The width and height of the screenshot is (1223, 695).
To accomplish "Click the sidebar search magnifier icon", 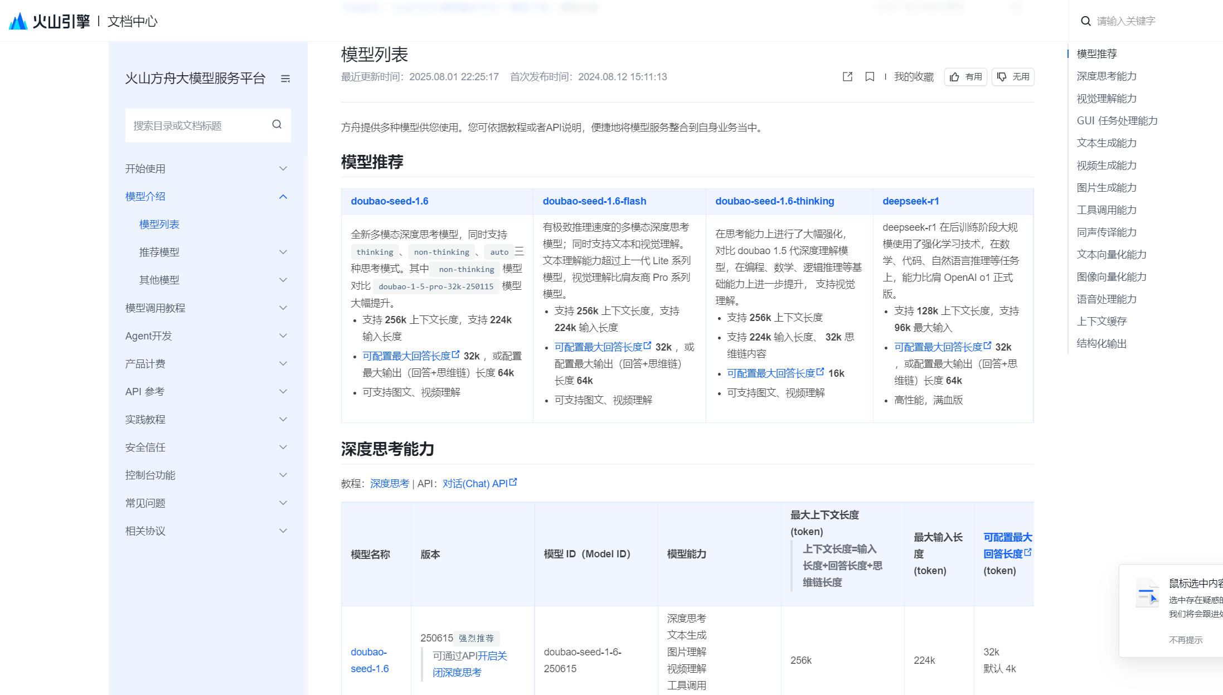I will pyautogui.click(x=277, y=125).
